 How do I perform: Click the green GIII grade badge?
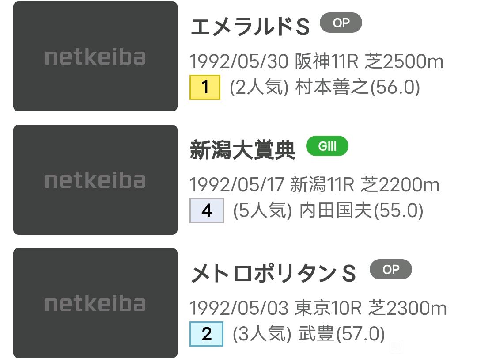327,146
